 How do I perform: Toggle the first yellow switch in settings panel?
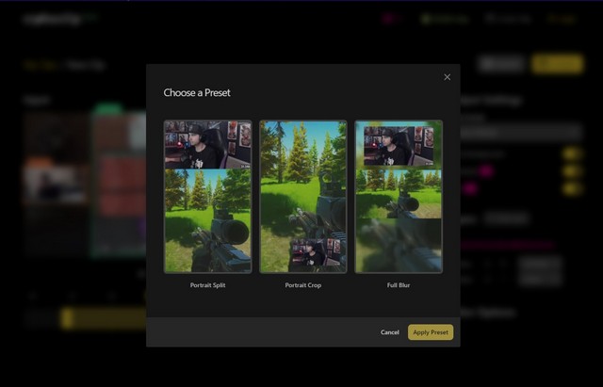pyautogui.click(x=571, y=153)
